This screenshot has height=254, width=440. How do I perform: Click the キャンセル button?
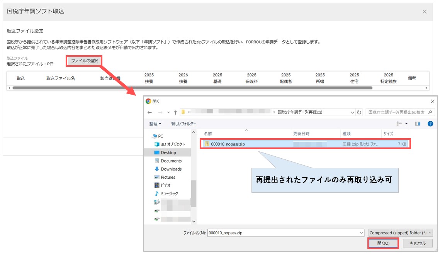pos(418,243)
